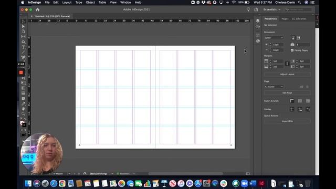Select the Selection tool arrow
This screenshot has height=189, width=336.
(x=23, y=21)
